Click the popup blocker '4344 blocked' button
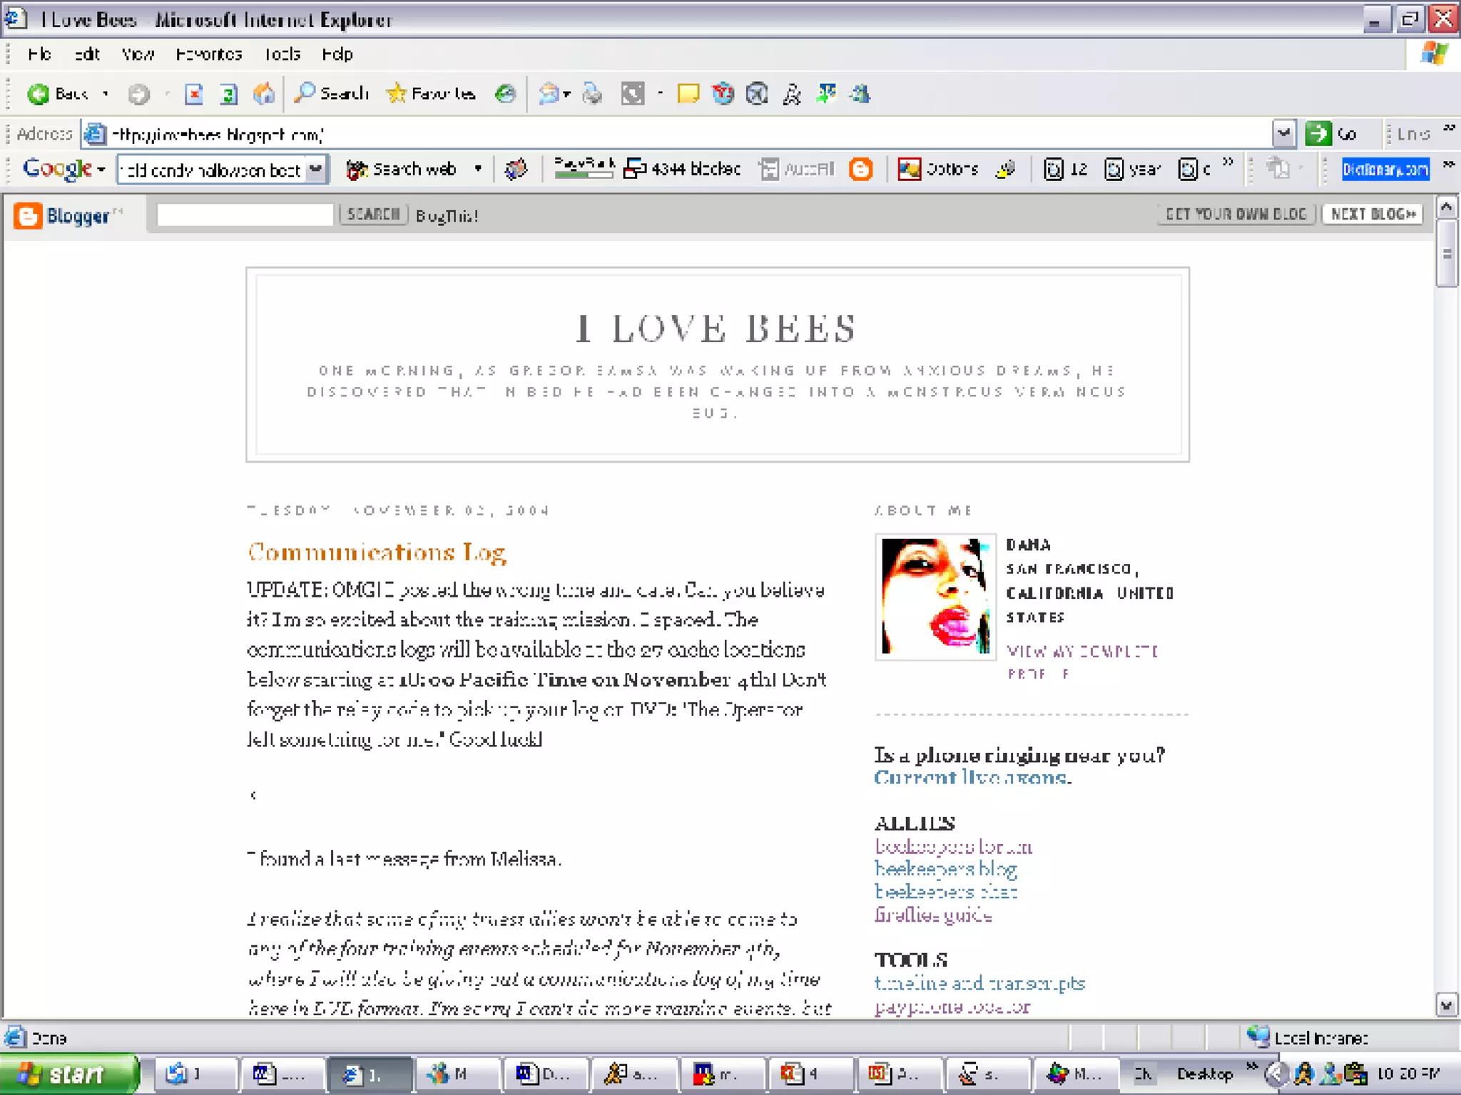1461x1095 pixels. click(683, 169)
